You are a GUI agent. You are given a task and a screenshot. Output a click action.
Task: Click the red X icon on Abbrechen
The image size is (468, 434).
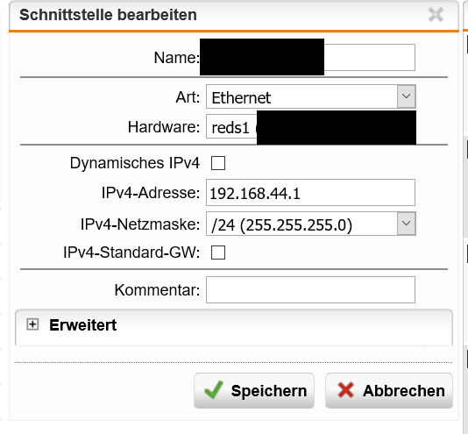click(345, 390)
